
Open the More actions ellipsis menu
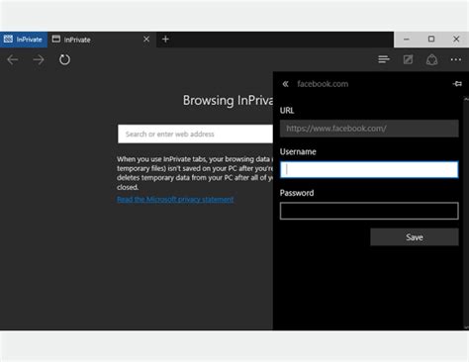click(456, 59)
